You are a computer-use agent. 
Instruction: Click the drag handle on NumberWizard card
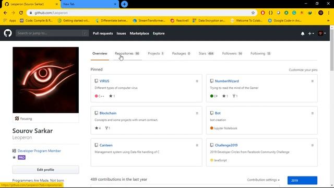pos(312,81)
